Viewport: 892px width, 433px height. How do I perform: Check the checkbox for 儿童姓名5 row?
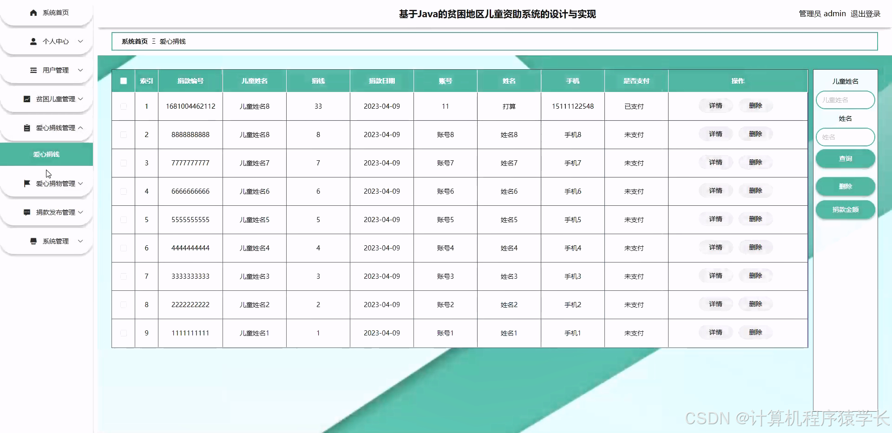tap(123, 220)
